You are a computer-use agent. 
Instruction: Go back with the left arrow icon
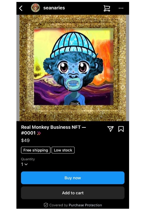tap(21, 8)
